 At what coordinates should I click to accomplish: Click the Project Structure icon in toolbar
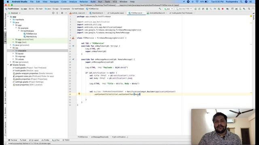(x=227, y=9)
